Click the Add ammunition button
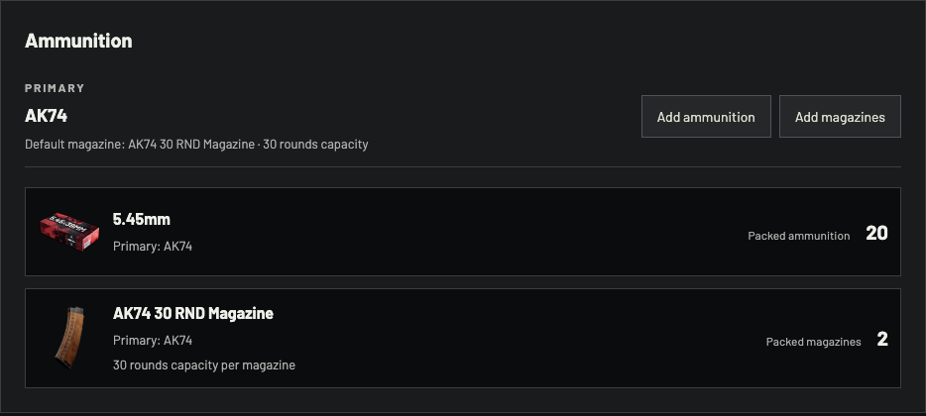Screen dimensions: 926x416 706,116
